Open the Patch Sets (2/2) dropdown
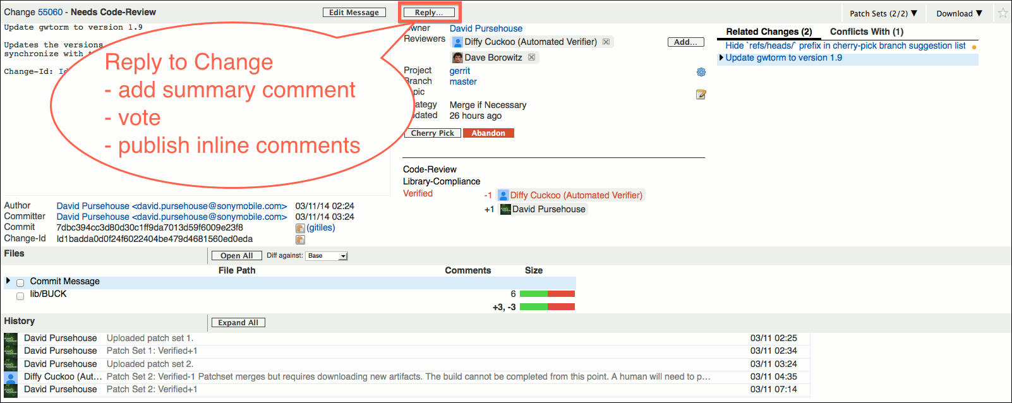The width and height of the screenshot is (1012, 403). 882,13
